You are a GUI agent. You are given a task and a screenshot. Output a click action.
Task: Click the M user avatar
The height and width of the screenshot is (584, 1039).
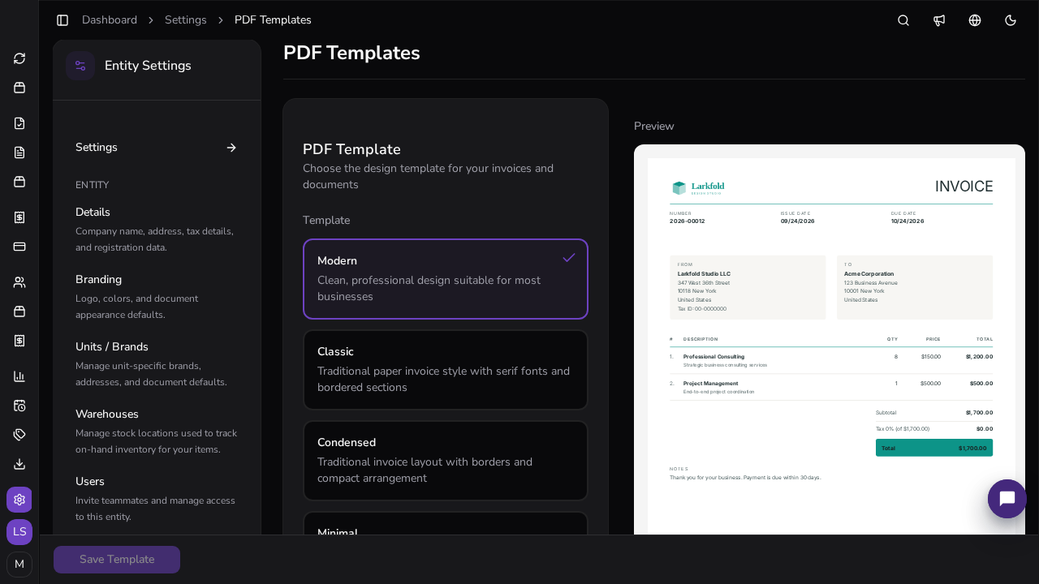(x=19, y=565)
